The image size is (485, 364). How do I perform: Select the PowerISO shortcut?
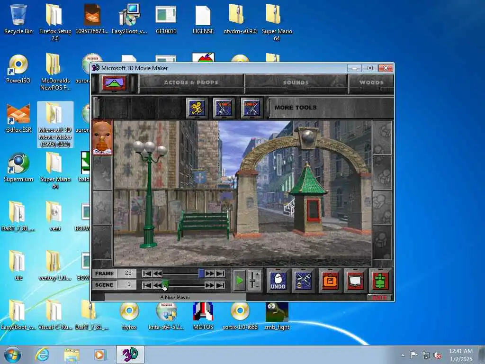(18, 69)
